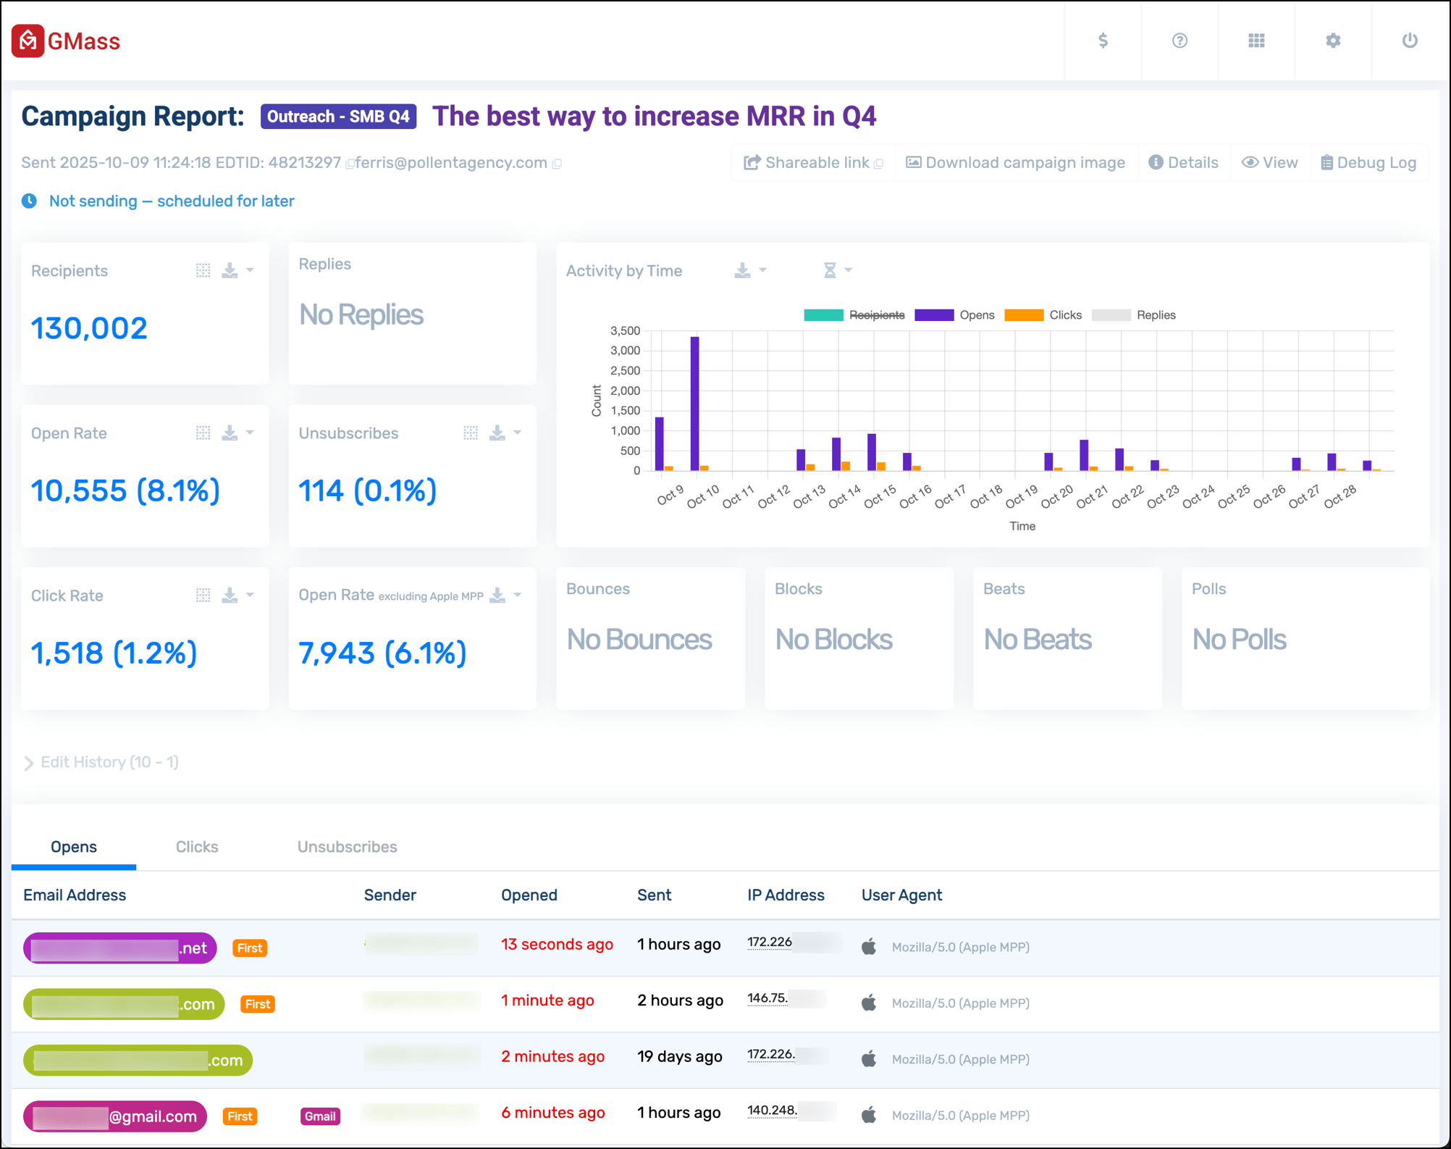
Task: Switch to the Unsubscribes tab
Action: (347, 847)
